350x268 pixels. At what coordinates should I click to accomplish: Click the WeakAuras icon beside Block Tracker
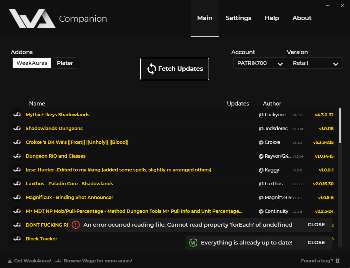pyautogui.click(x=17, y=238)
